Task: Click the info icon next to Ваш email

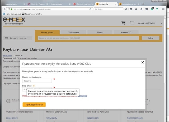Action: 34,86
